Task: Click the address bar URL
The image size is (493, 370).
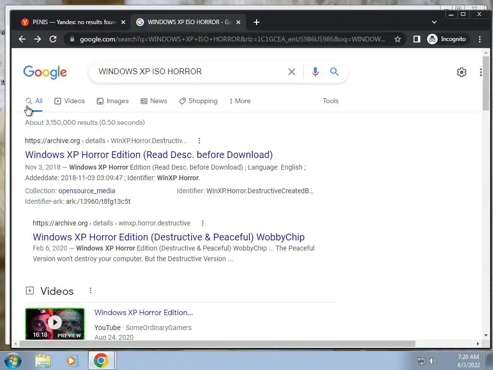Action: pyautogui.click(x=233, y=39)
